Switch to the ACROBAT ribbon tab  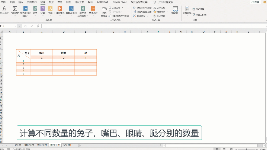(103, 2)
